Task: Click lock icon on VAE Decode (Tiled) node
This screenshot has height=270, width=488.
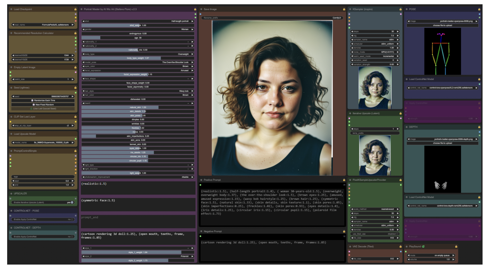Action: pos(400,246)
